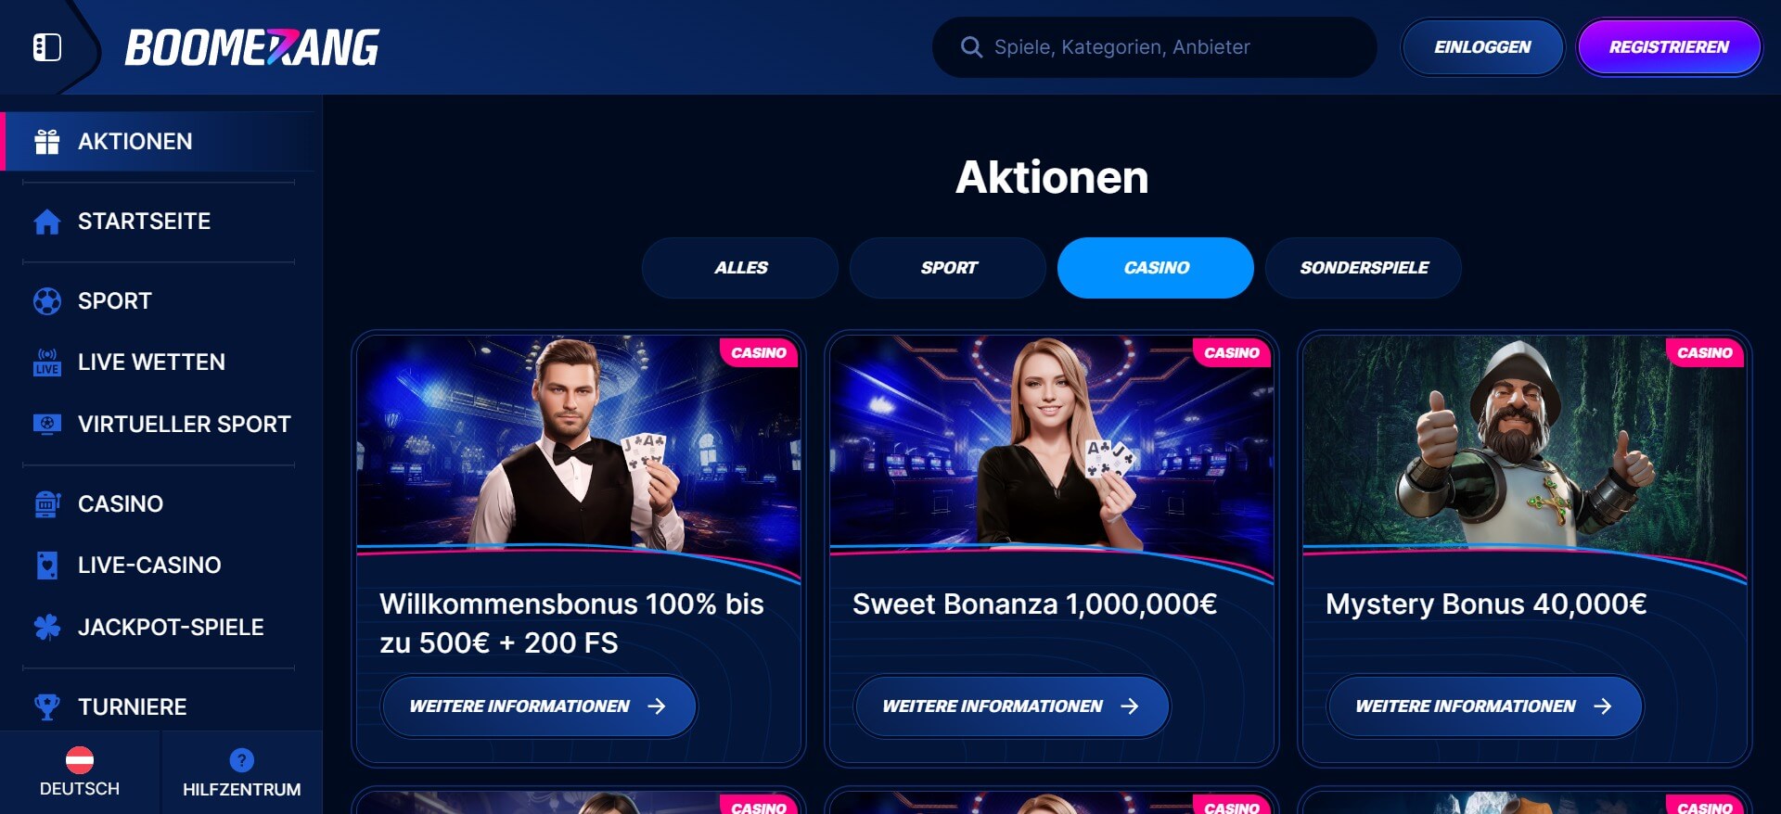Open the Deutsch language selector

coord(80,772)
